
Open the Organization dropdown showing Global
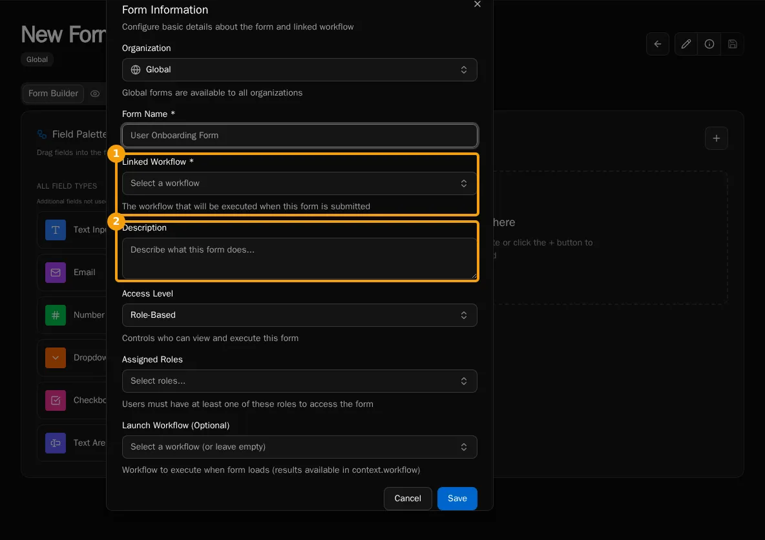299,70
